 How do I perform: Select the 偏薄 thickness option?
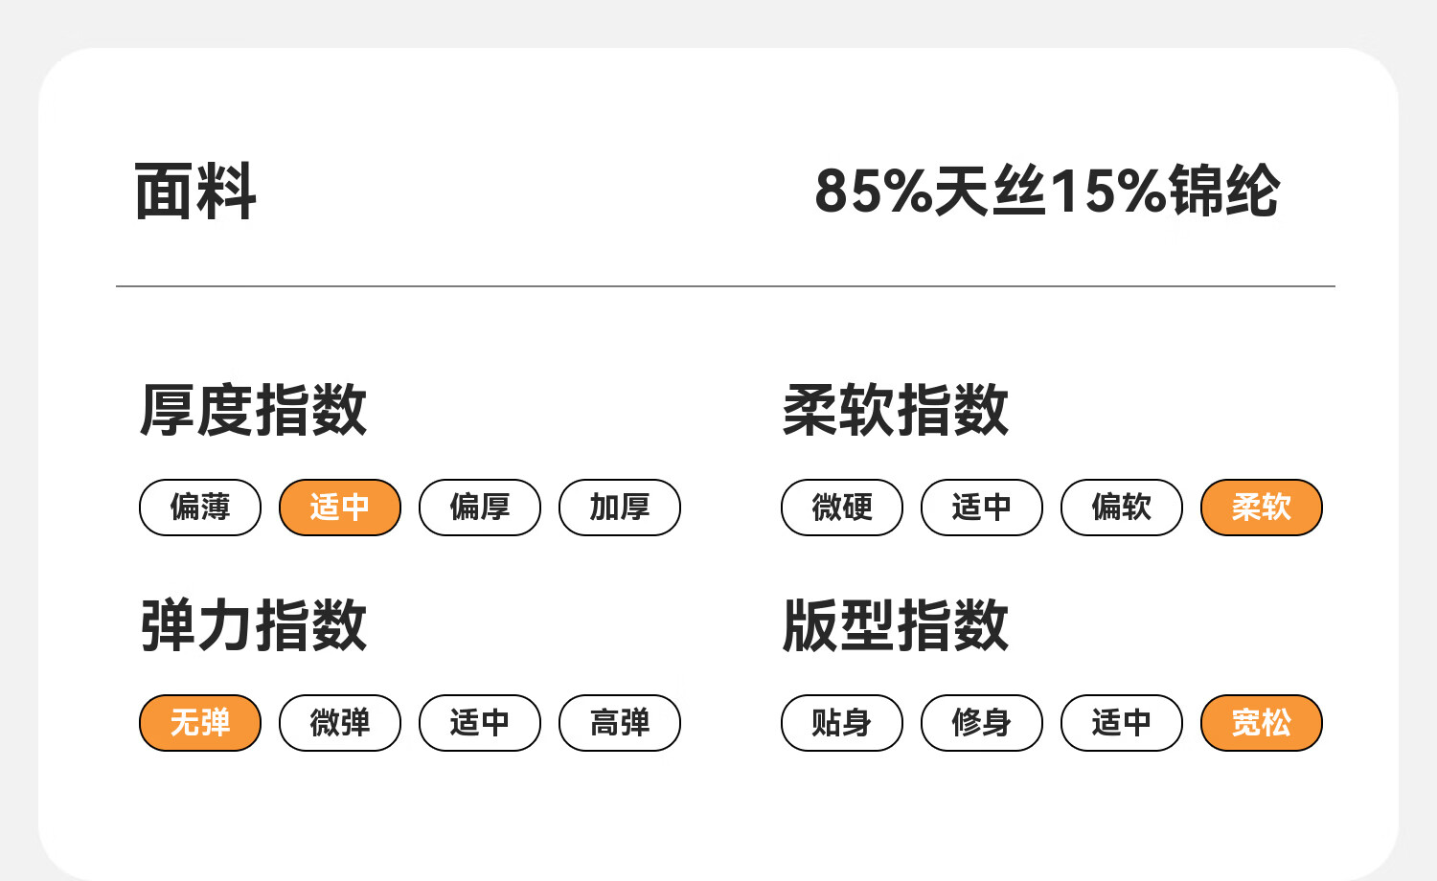tap(200, 508)
